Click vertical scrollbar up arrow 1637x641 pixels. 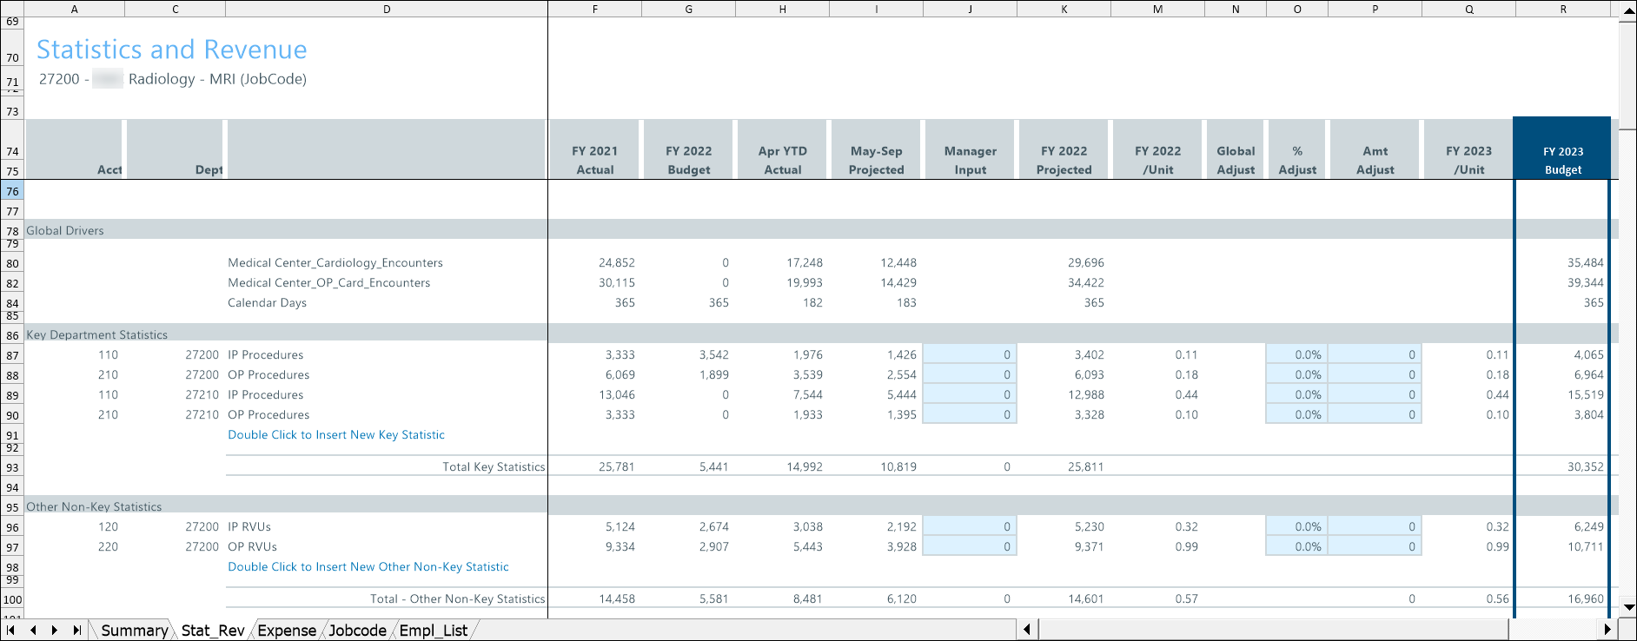coord(1628,11)
